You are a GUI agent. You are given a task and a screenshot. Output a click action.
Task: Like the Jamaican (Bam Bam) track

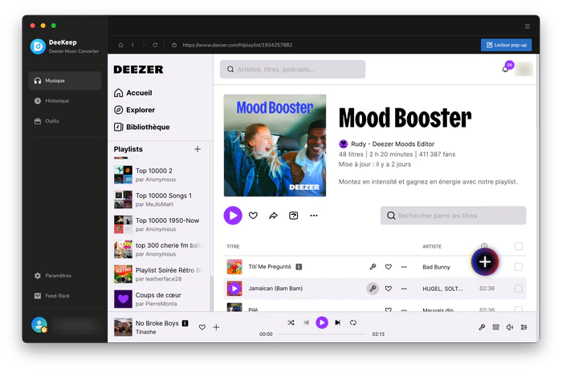point(388,289)
